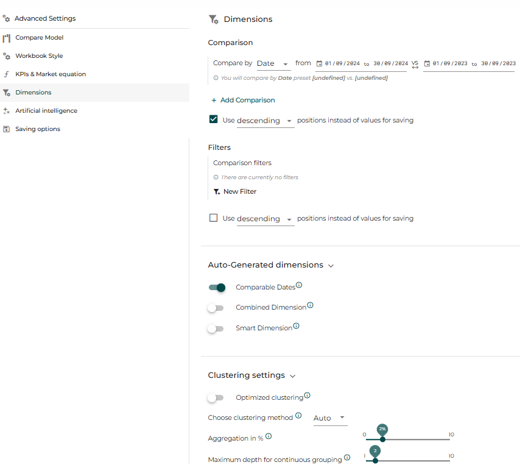Open the clustering method Auto dropdown
Viewport: 520px width, 476px height.
click(330, 418)
